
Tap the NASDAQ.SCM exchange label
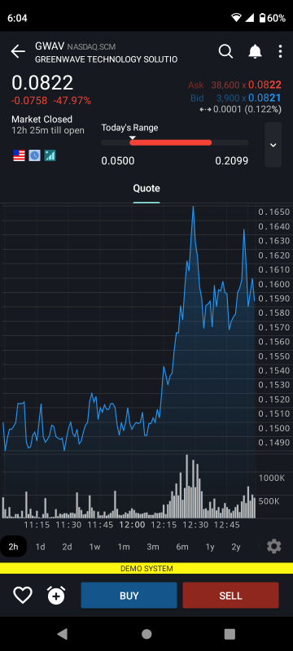pyautogui.click(x=91, y=46)
